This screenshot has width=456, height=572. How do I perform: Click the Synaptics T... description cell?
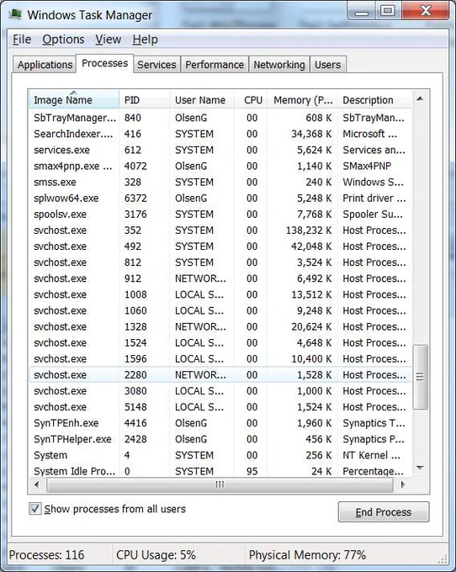click(374, 423)
